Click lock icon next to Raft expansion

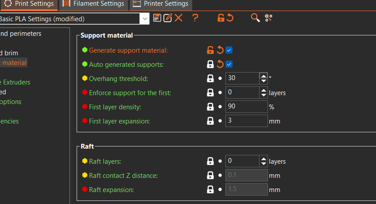[x=210, y=189]
